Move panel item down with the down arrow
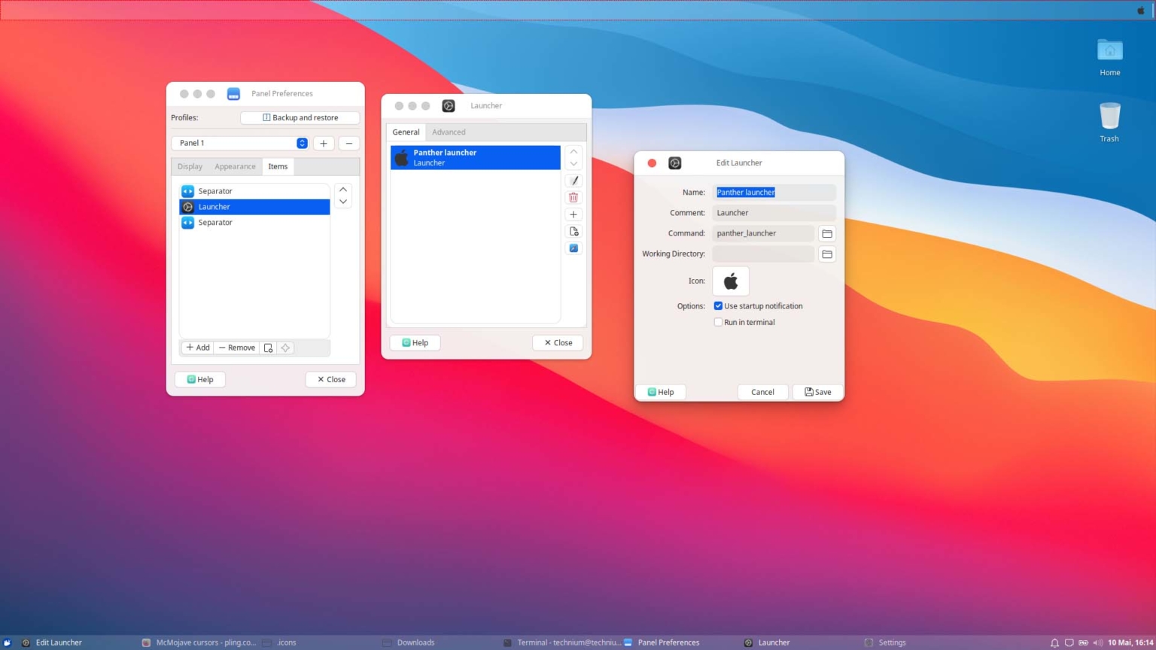The image size is (1156, 650). pyautogui.click(x=343, y=202)
